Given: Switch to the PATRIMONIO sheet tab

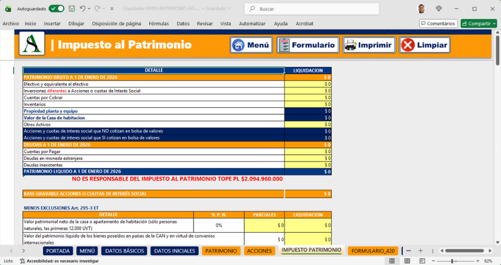Looking at the screenshot, I should click(221, 251).
